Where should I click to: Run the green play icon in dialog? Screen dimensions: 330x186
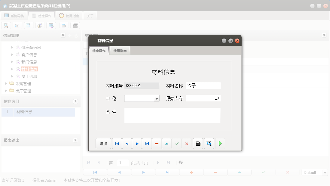220,144
